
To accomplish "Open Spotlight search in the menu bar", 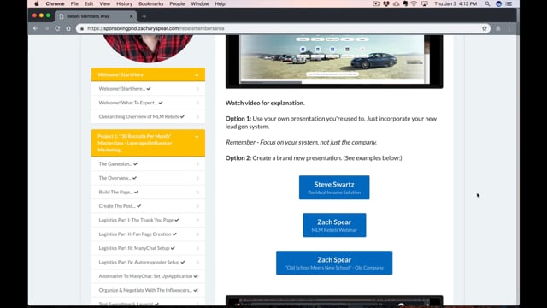I will pyautogui.click(x=487, y=3).
